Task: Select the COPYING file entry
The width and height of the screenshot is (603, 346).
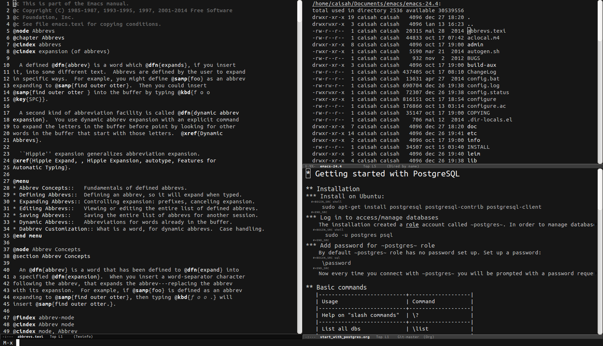Action: (478, 113)
